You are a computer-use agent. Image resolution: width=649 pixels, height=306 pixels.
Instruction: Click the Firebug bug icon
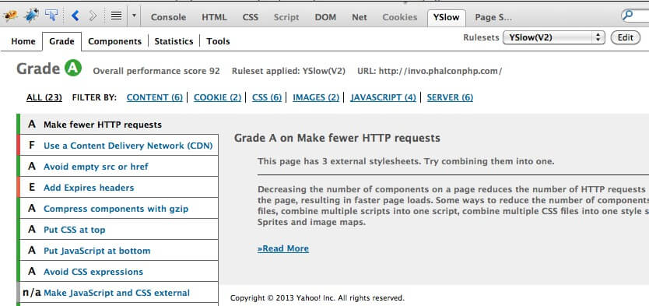tap(10, 16)
